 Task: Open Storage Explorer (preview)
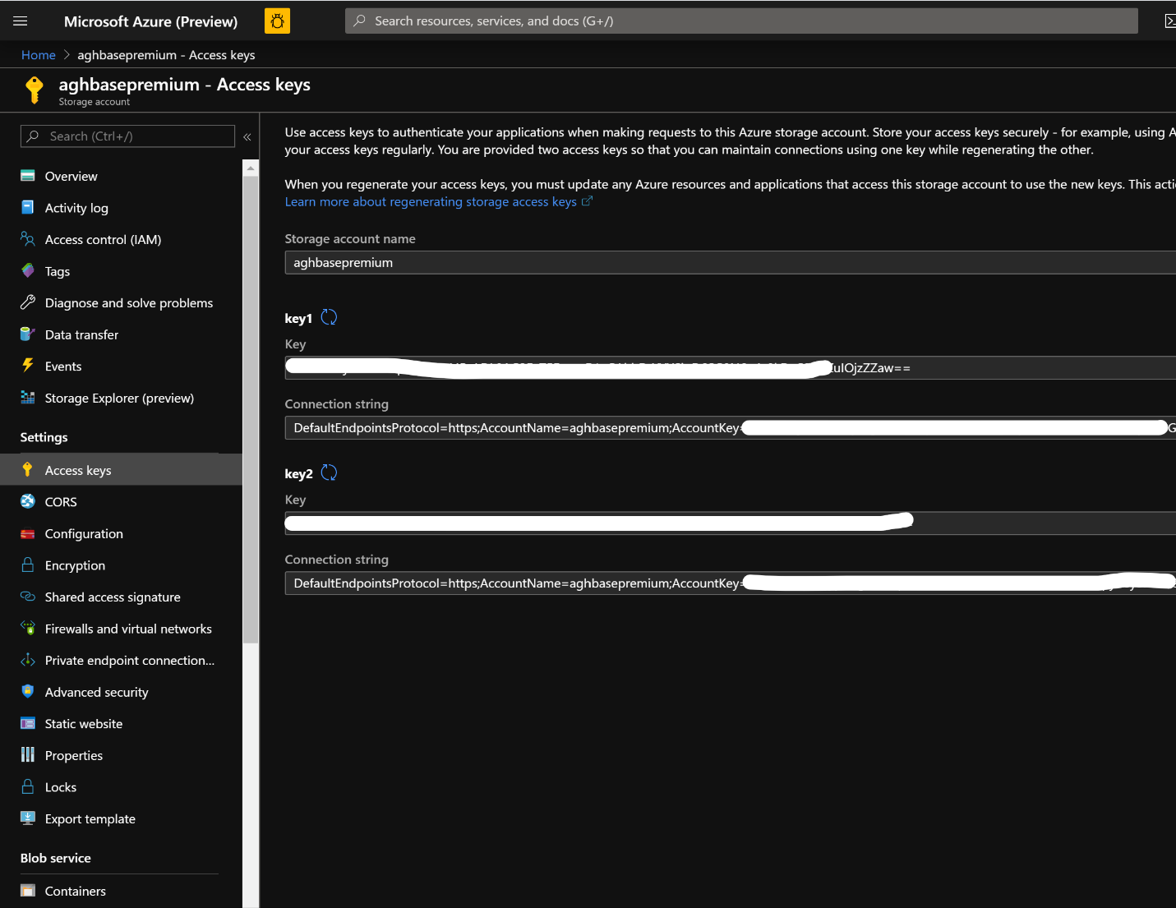tap(121, 398)
